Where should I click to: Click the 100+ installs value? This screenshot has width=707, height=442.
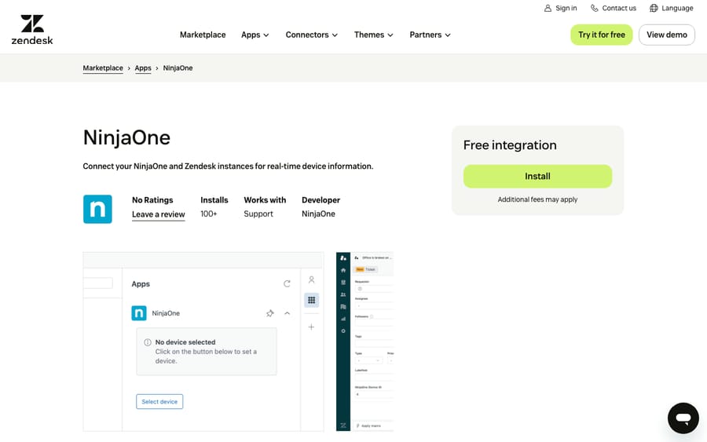click(x=209, y=214)
